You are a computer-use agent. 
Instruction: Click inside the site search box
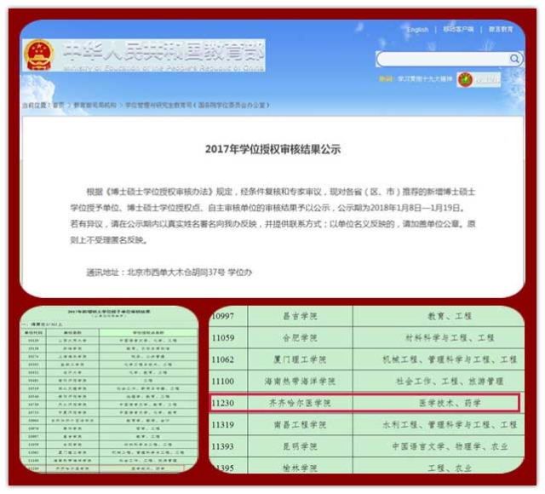click(x=443, y=60)
